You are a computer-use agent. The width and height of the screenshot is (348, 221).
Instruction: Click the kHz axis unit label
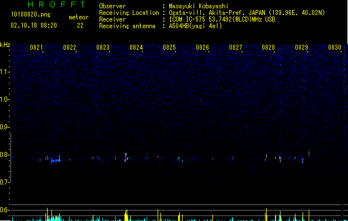pos(5,45)
